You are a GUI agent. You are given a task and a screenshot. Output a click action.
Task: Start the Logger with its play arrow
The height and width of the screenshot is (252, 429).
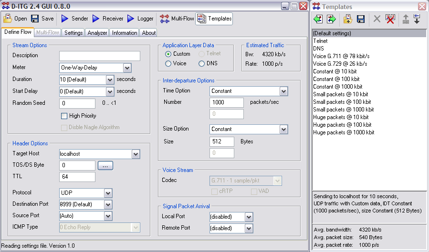click(x=131, y=19)
